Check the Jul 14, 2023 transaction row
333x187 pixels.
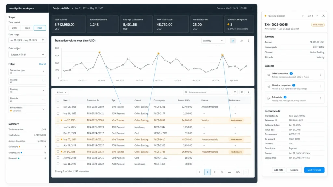58,152
